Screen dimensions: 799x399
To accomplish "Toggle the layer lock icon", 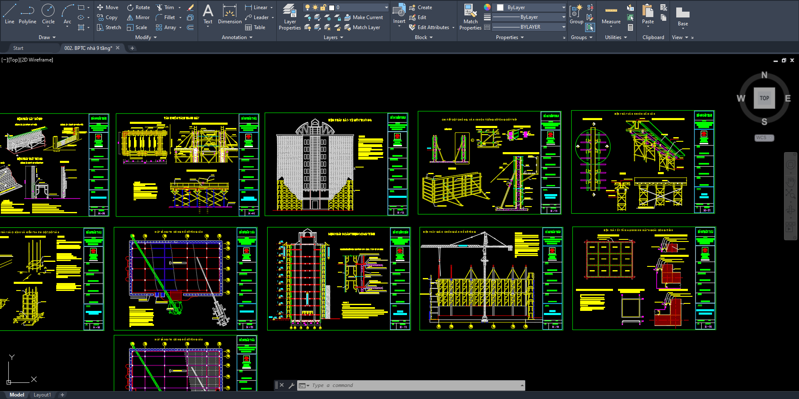I will (x=323, y=7).
